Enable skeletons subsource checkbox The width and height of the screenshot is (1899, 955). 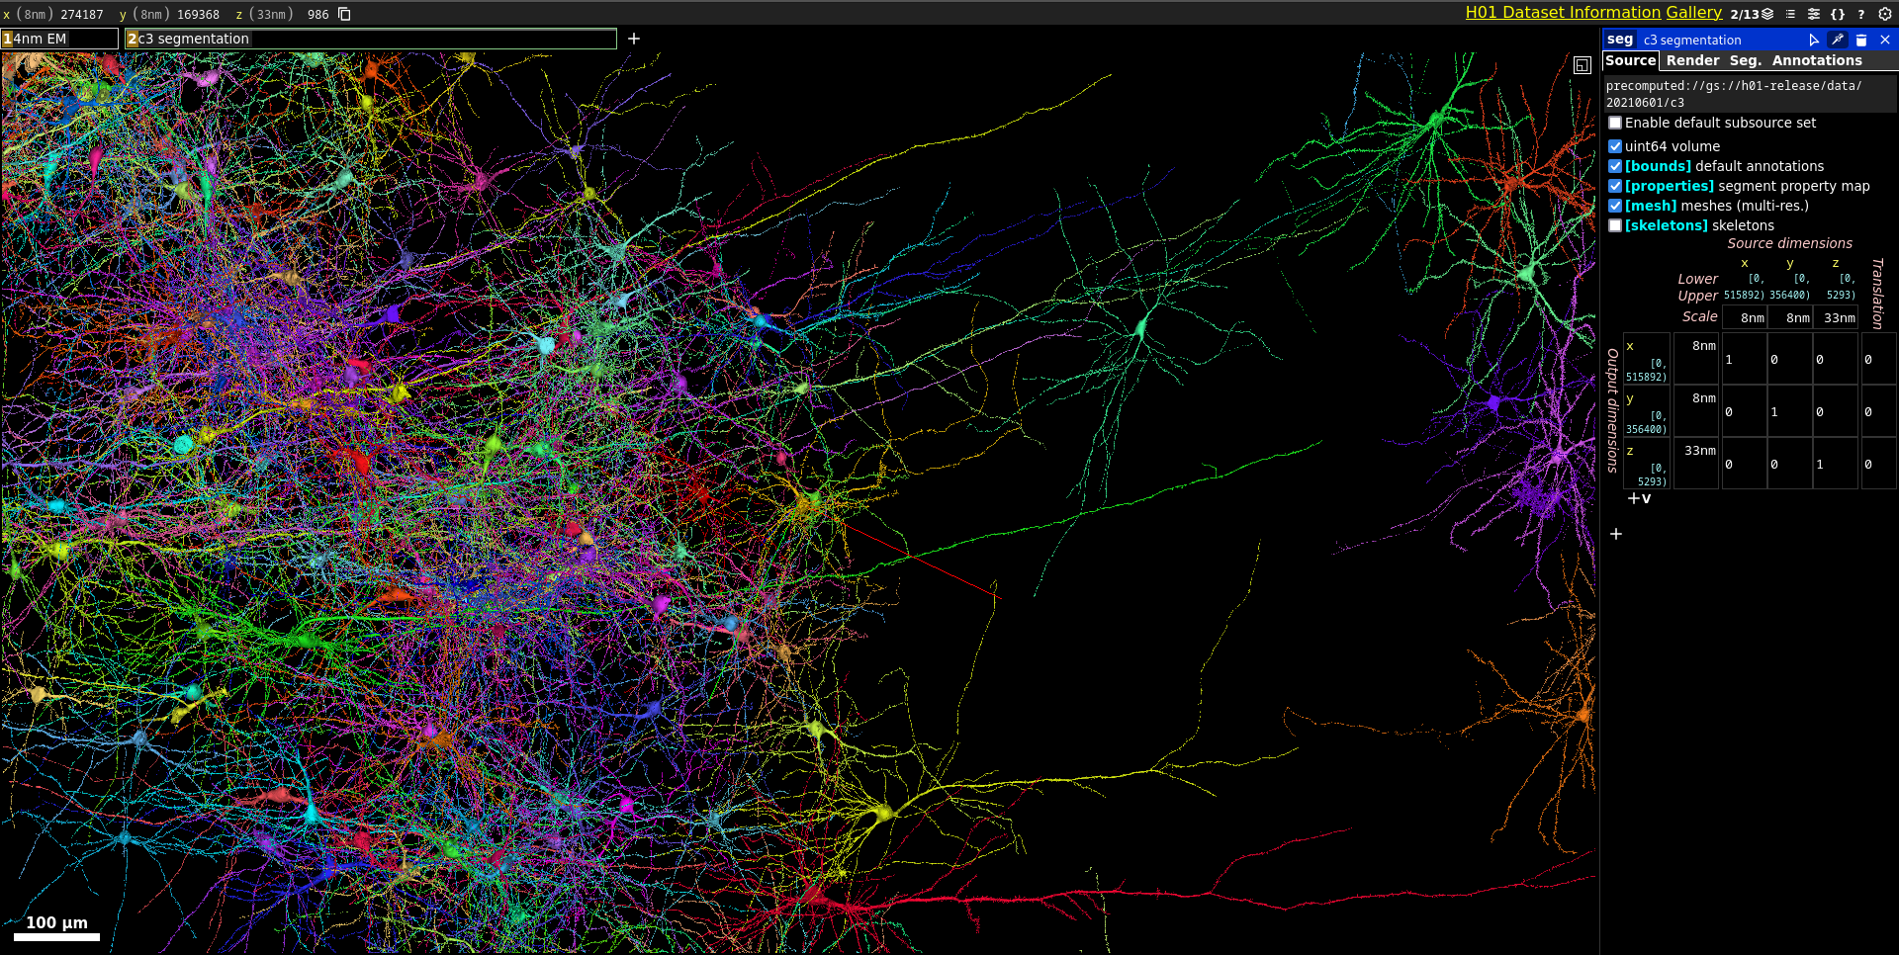click(x=1615, y=225)
